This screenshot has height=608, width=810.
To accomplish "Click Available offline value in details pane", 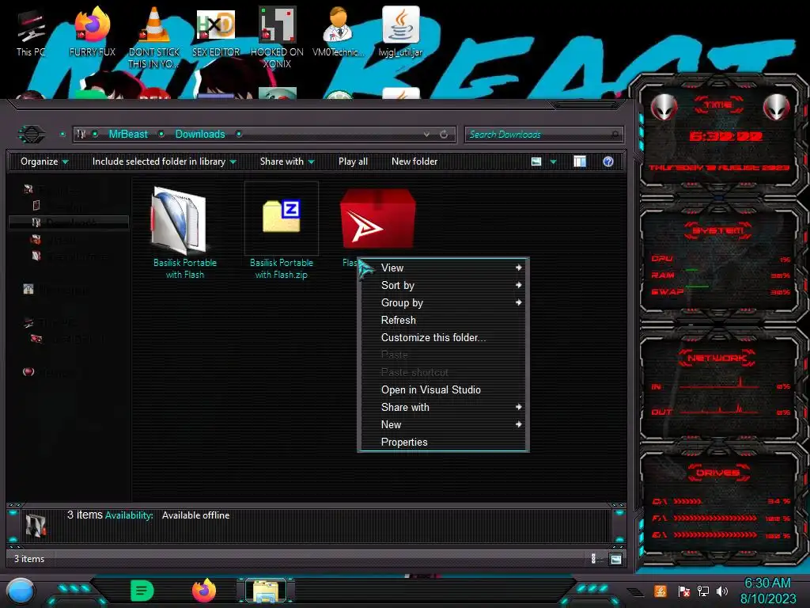I will [196, 515].
